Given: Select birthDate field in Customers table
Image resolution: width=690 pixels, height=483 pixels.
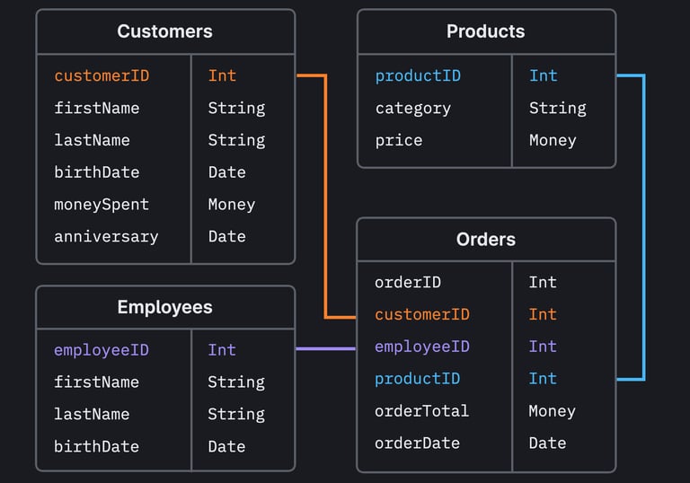Looking at the screenshot, I should [x=97, y=172].
